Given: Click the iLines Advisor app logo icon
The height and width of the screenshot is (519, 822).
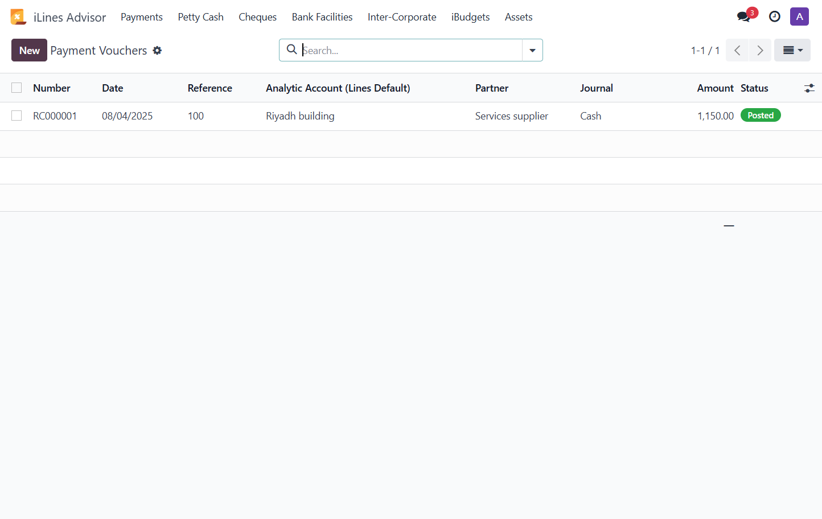Looking at the screenshot, I should click(x=18, y=17).
